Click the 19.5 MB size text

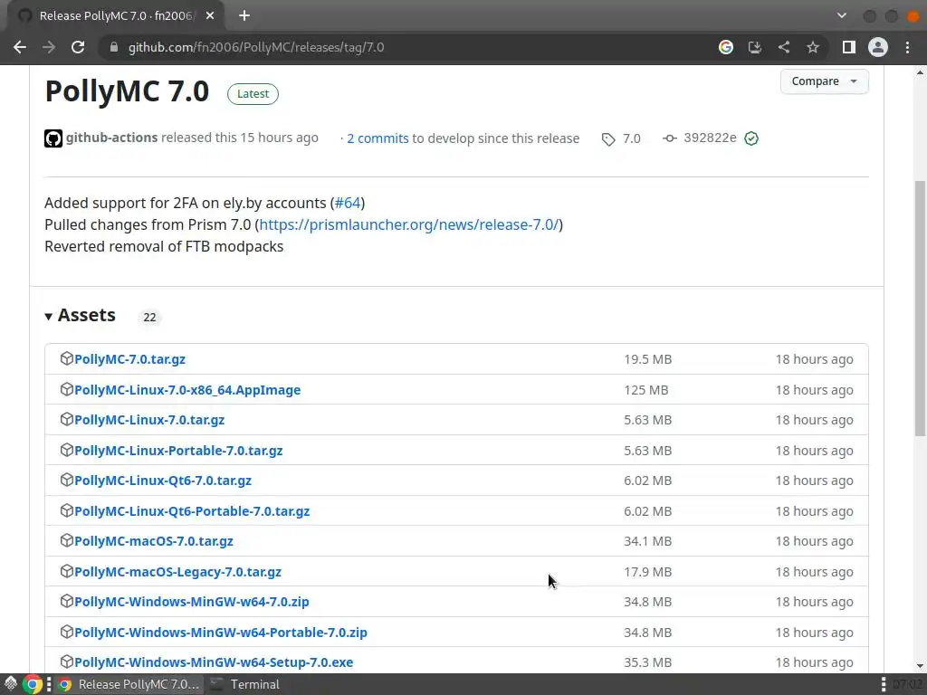click(x=648, y=359)
